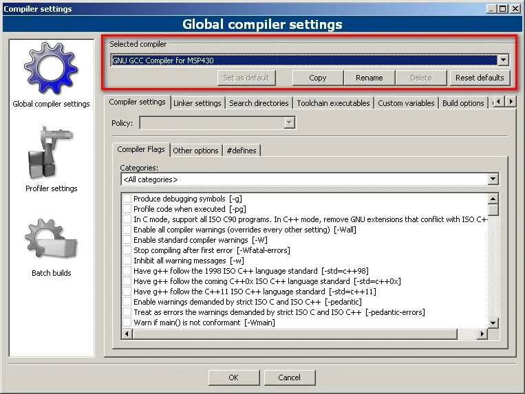525x394 pixels.
Task: Check strict ISO warnings [-pedantic]
Action: 127,302
